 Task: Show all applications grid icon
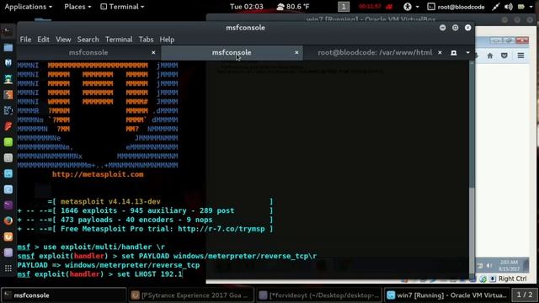click(x=8, y=268)
